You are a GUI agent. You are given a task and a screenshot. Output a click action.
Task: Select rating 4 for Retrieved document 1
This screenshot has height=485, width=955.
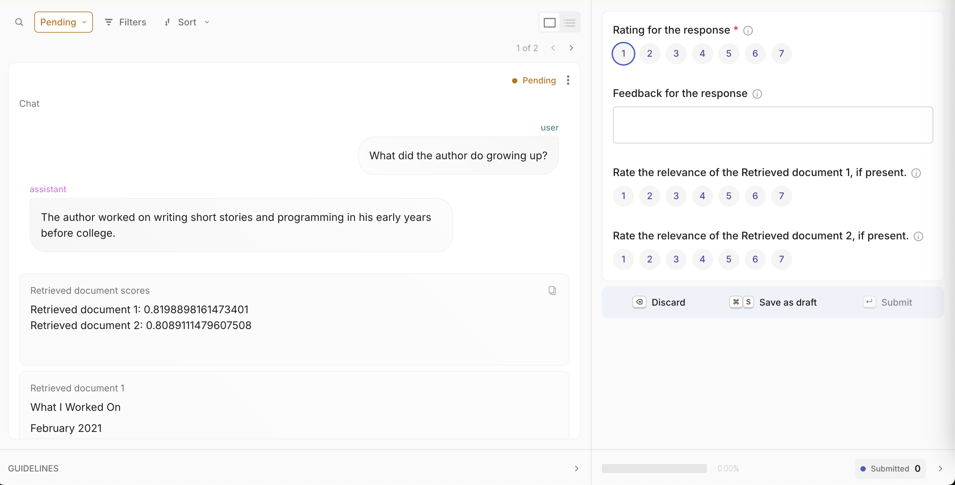[x=703, y=196]
